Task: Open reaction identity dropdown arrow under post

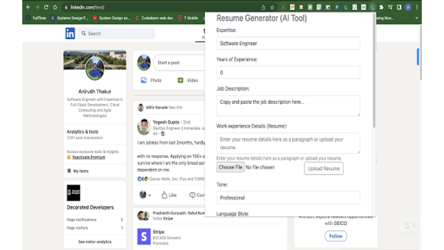Action: [x=150, y=195]
